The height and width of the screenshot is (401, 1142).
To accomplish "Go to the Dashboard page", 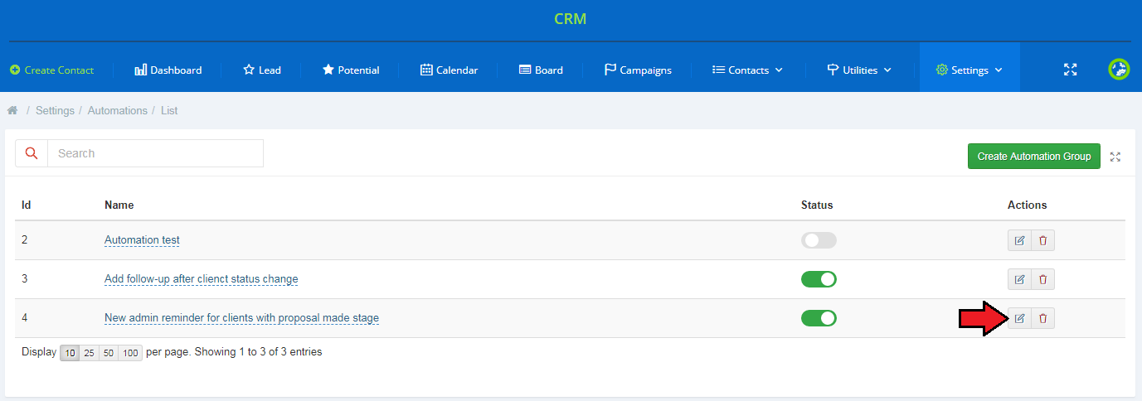I will 168,70.
